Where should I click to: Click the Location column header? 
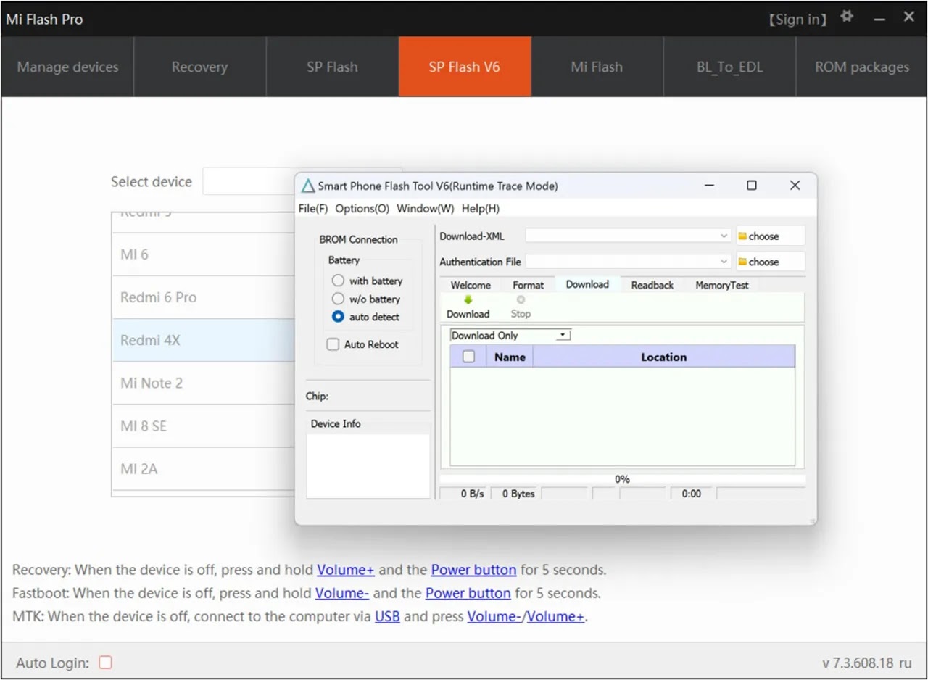[663, 357]
